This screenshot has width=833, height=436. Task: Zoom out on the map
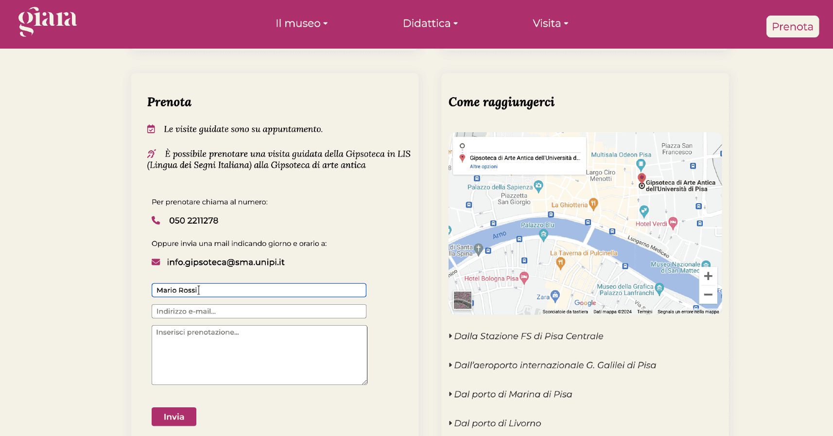point(708,295)
